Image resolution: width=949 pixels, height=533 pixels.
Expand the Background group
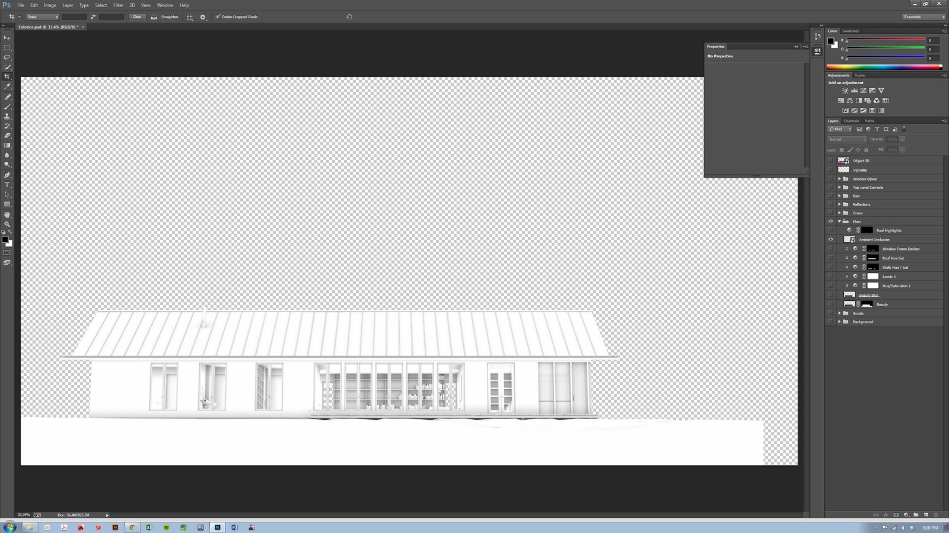tap(839, 322)
